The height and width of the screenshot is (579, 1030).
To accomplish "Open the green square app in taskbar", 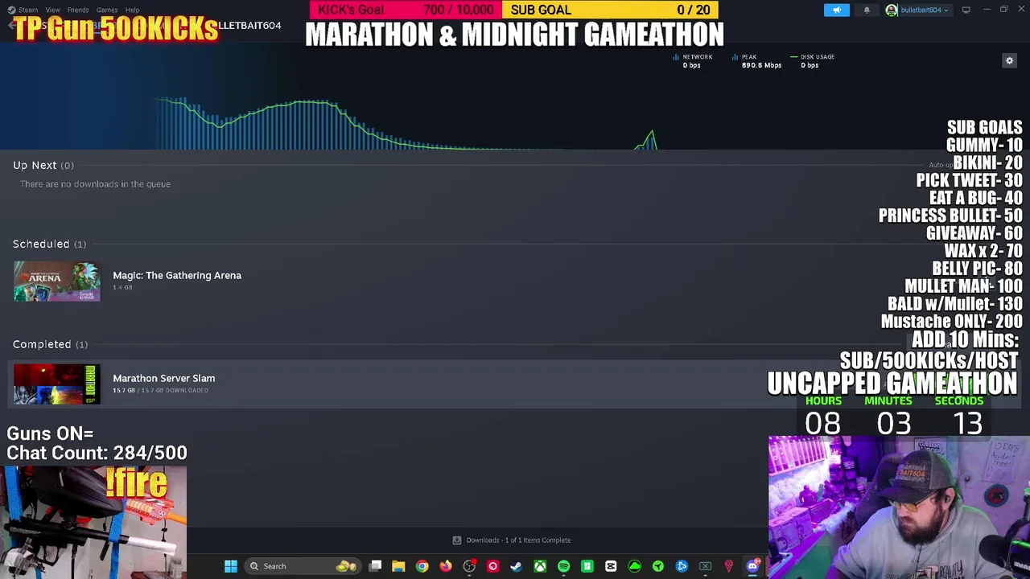I will [587, 566].
